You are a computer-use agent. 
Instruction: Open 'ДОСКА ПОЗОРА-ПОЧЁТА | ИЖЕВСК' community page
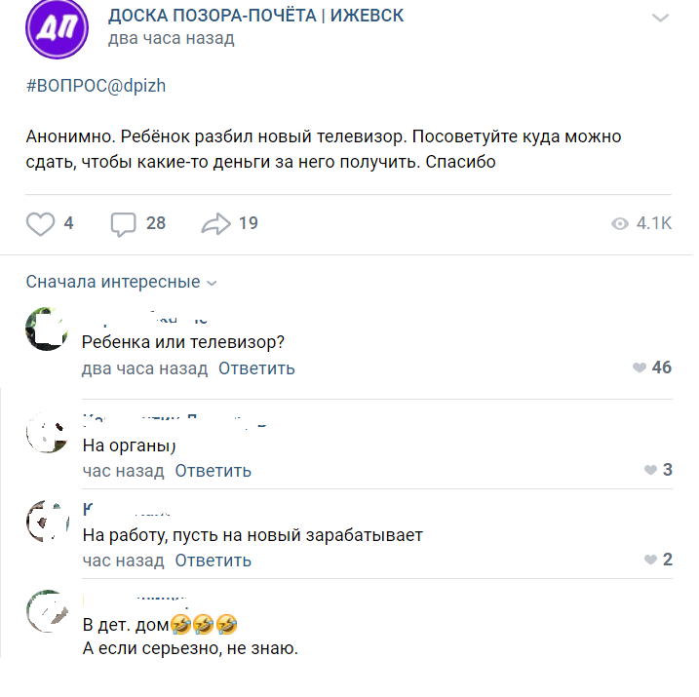(255, 16)
